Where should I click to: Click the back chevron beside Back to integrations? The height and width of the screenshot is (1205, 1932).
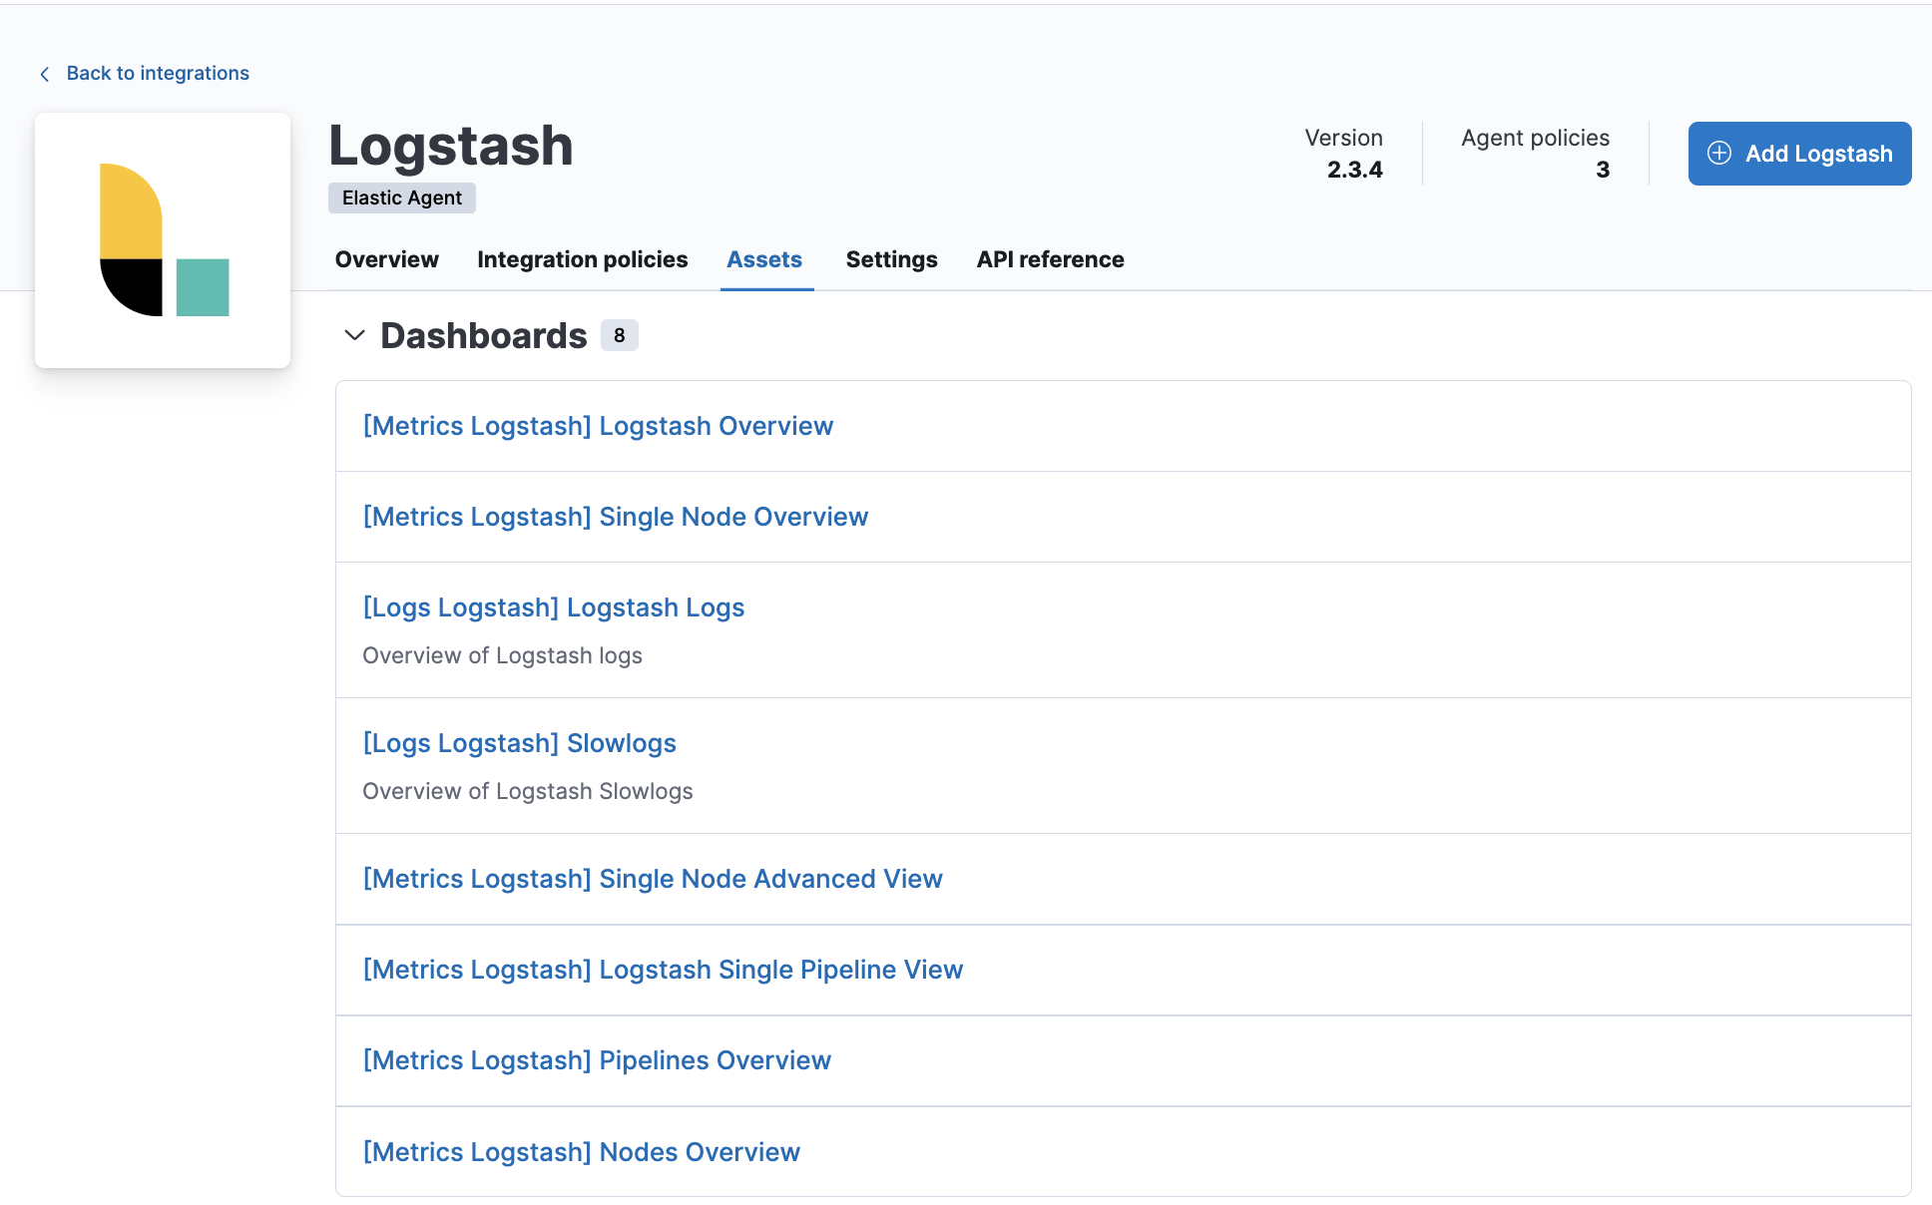[44, 74]
